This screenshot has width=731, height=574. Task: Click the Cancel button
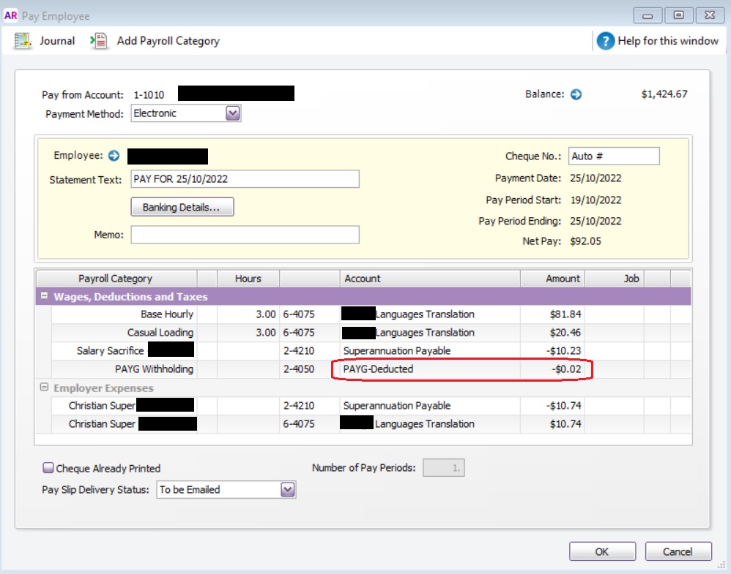pyautogui.click(x=678, y=551)
